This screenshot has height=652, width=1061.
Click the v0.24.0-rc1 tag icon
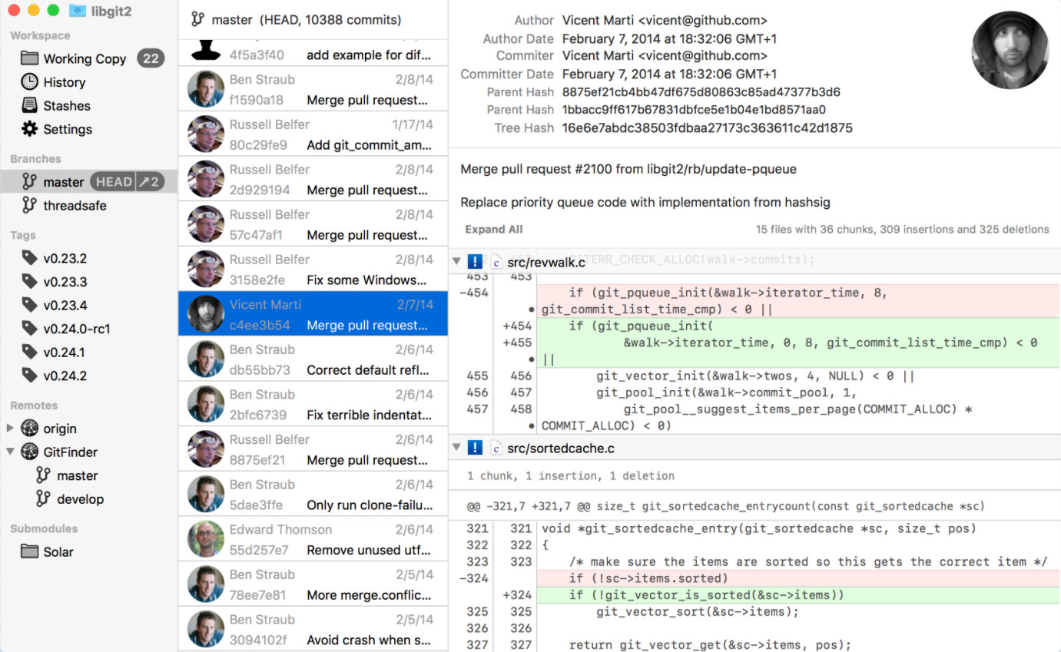29,329
